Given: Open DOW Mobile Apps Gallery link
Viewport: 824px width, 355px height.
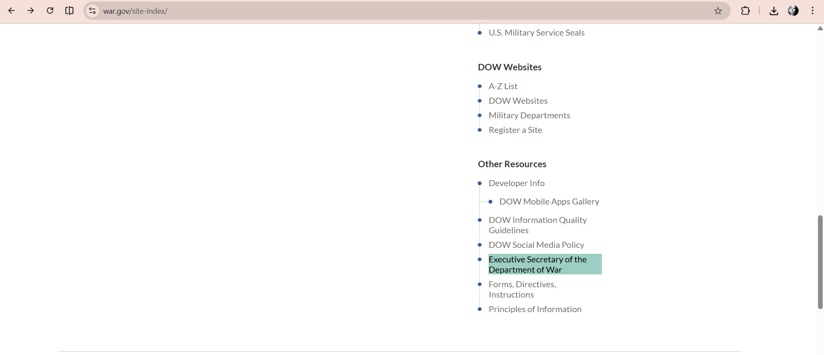Looking at the screenshot, I should tap(549, 202).
